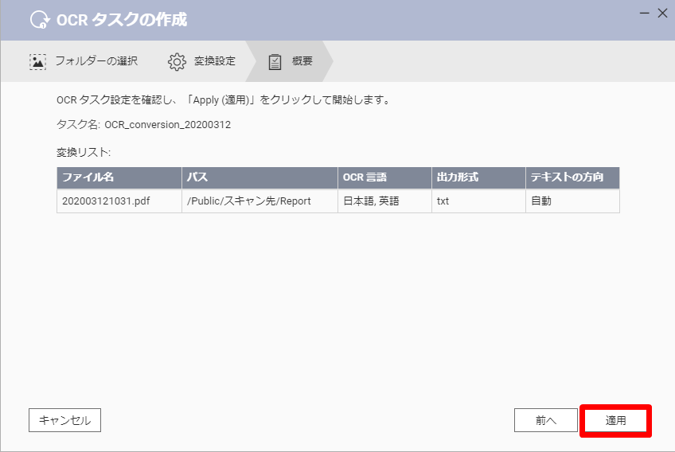Image resolution: width=675 pixels, height=452 pixels.
Task: Click the 適用 button to apply
Action: click(615, 421)
